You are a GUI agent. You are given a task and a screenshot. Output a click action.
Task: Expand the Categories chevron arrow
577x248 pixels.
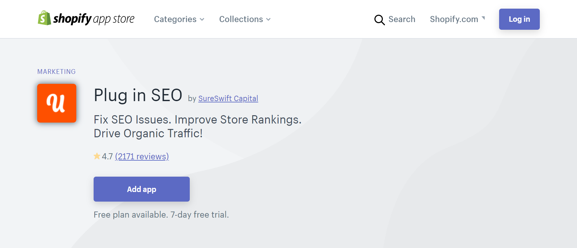(x=202, y=20)
